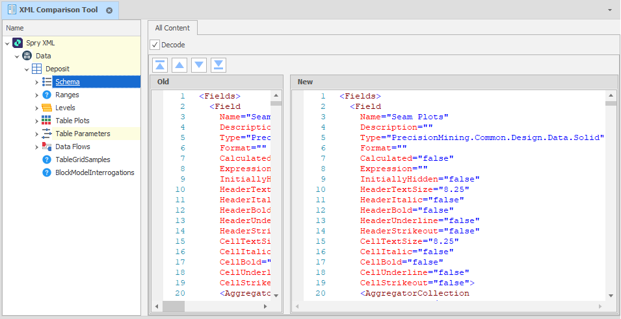Click the Table Plots grid icon

tap(47, 121)
